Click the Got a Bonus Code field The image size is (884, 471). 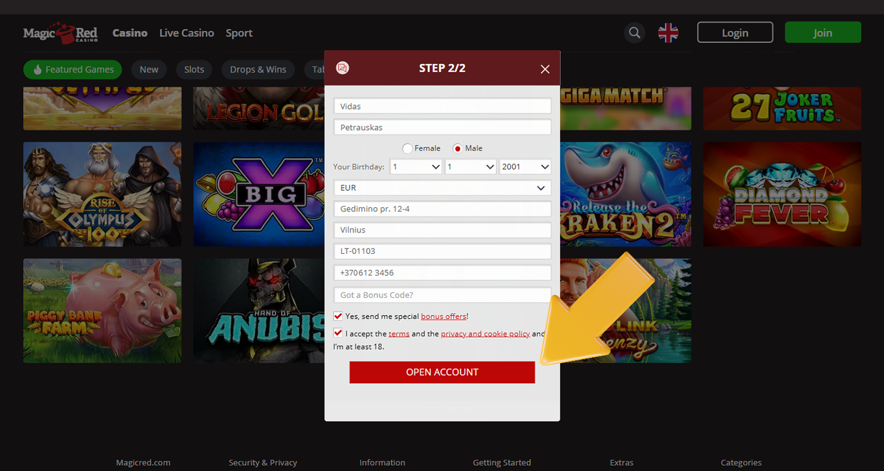[442, 295]
